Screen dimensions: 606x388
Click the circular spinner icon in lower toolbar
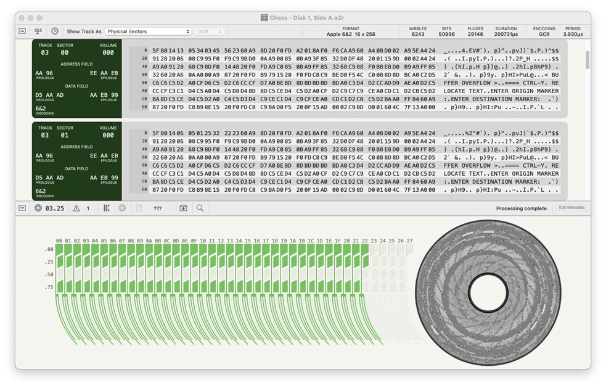coord(122,208)
